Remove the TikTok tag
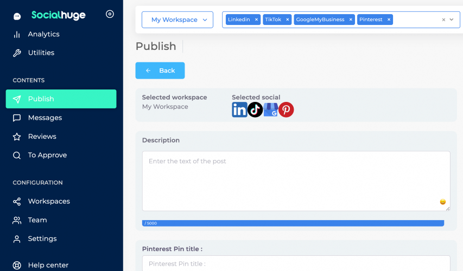463x271 pixels. tap(287, 20)
